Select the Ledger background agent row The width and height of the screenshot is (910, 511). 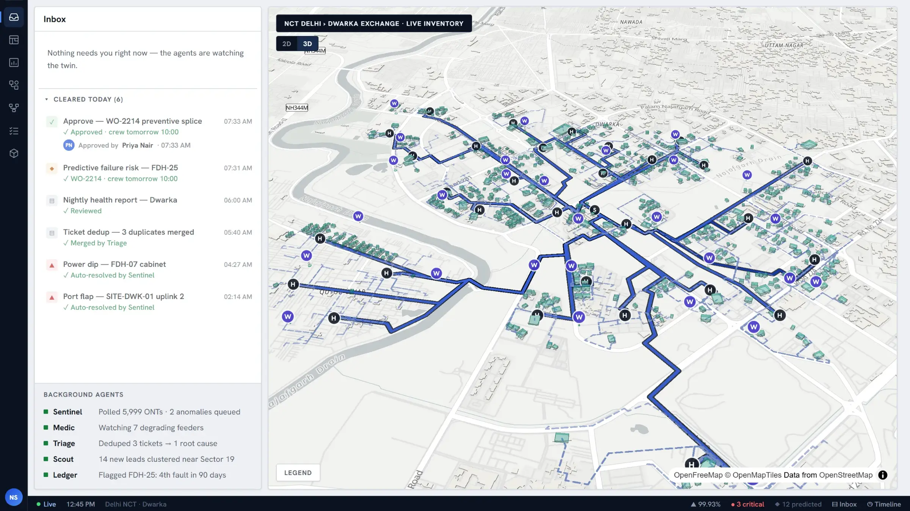[148, 475]
